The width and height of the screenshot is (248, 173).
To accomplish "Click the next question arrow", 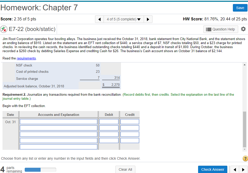I will coord(148,19).
